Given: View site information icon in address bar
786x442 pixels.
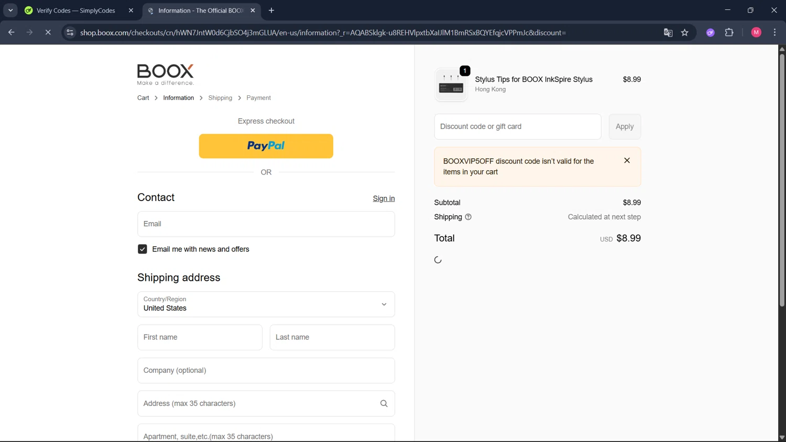Looking at the screenshot, I should [70, 32].
